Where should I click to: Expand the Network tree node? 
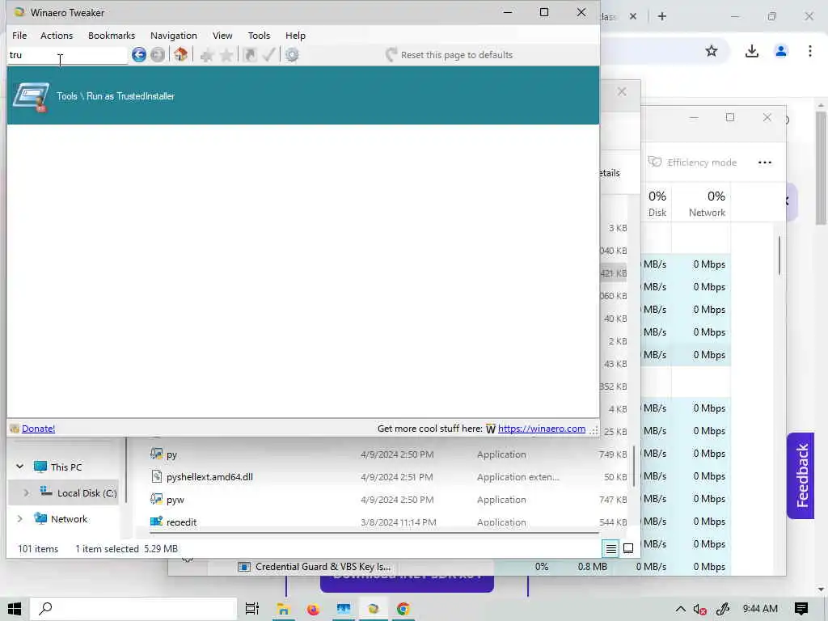19,518
